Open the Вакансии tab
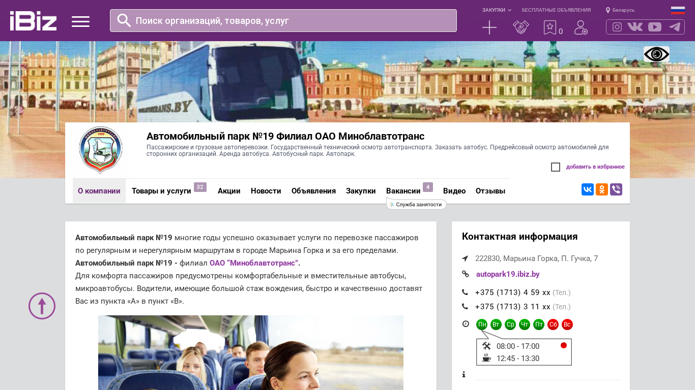This screenshot has height=390, width=695. (403, 191)
